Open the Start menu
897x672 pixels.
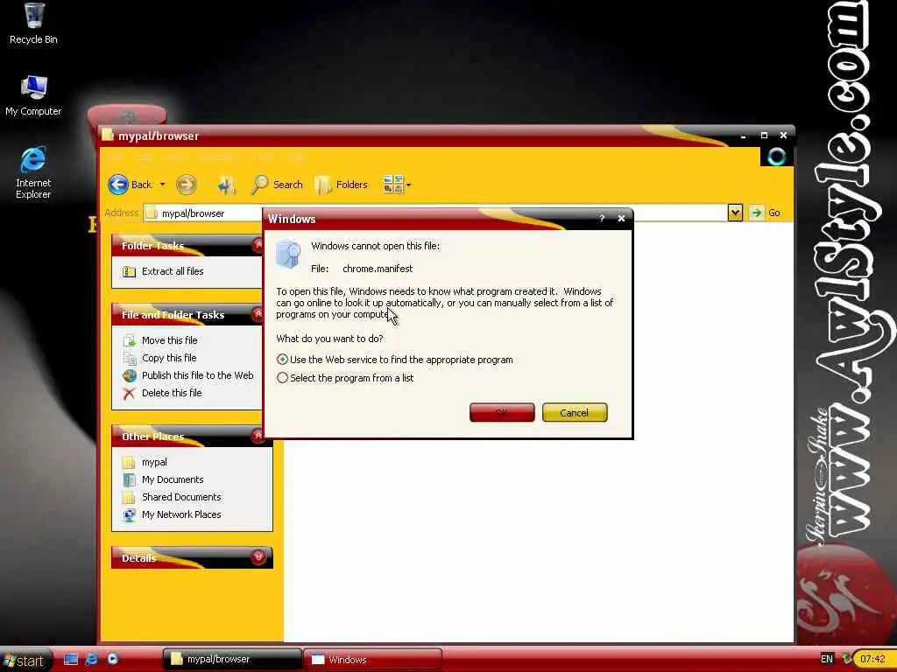coord(24,661)
